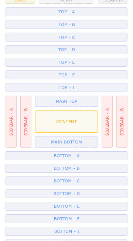The width and height of the screenshot is (133, 241).
Task: Click the BOTTOM - A position
Action: (66, 156)
